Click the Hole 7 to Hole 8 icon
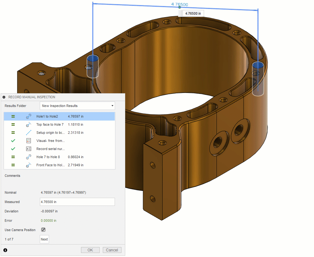This screenshot has height=257, width=314. [x=29, y=157]
